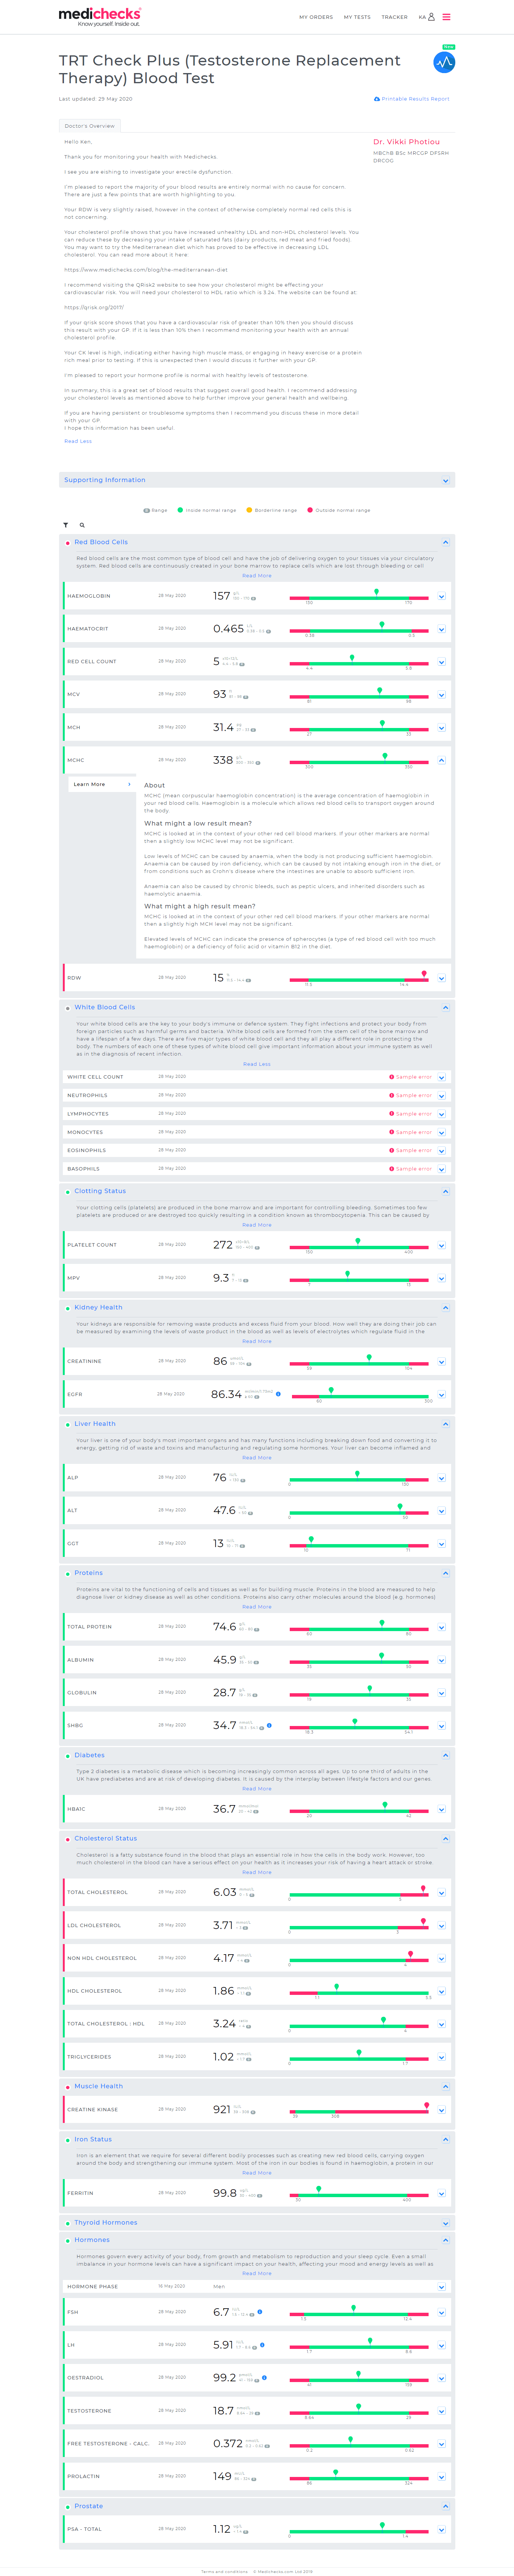Viewport: 514px width, 2576px height.
Task: Collapse the MCHC result details
Action: (441, 760)
